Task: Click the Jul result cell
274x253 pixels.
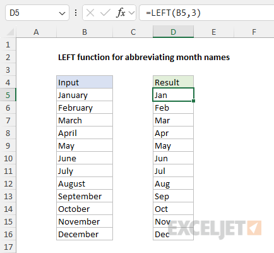Action: pyautogui.click(x=173, y=171)
